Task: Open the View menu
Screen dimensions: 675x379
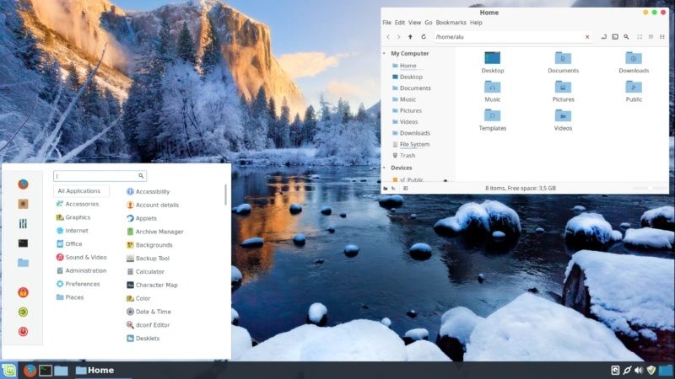Action: pyautogui.click(x=414, y=23)
